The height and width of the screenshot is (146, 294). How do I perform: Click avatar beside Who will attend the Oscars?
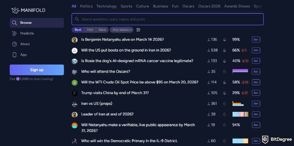(75, 72)
